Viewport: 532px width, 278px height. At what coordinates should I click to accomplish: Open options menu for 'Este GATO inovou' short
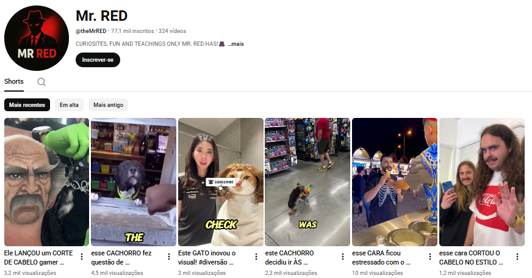coord(256,257)
